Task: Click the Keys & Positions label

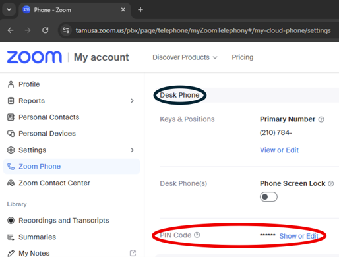Action: tap(187, 119)
